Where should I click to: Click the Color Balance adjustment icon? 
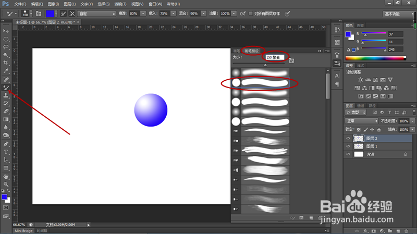[x=364, y=88]
